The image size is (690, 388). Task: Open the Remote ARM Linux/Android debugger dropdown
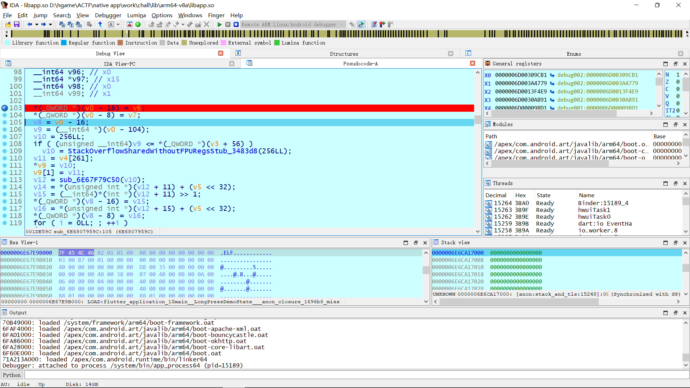341,24
